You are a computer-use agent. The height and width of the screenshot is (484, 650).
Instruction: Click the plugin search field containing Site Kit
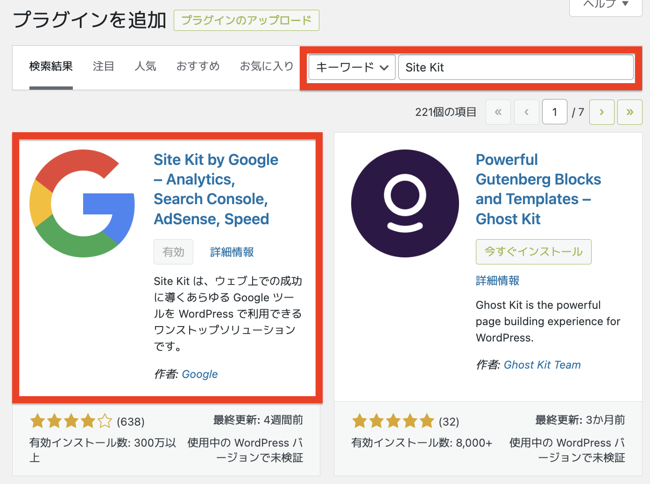click(x=516, y=67)
